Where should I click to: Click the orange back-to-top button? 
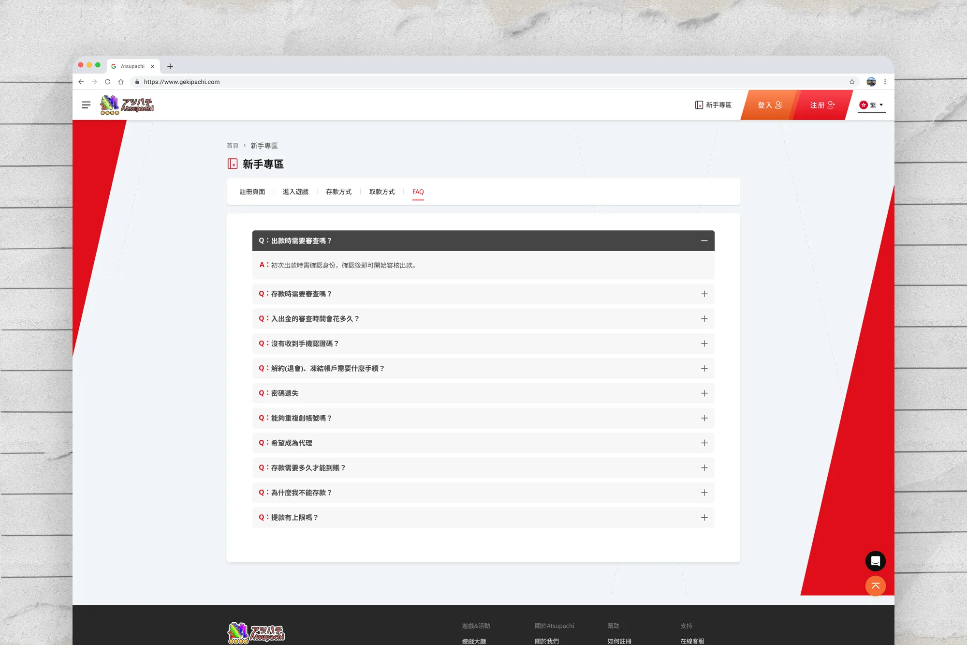[x=875, y=586]
